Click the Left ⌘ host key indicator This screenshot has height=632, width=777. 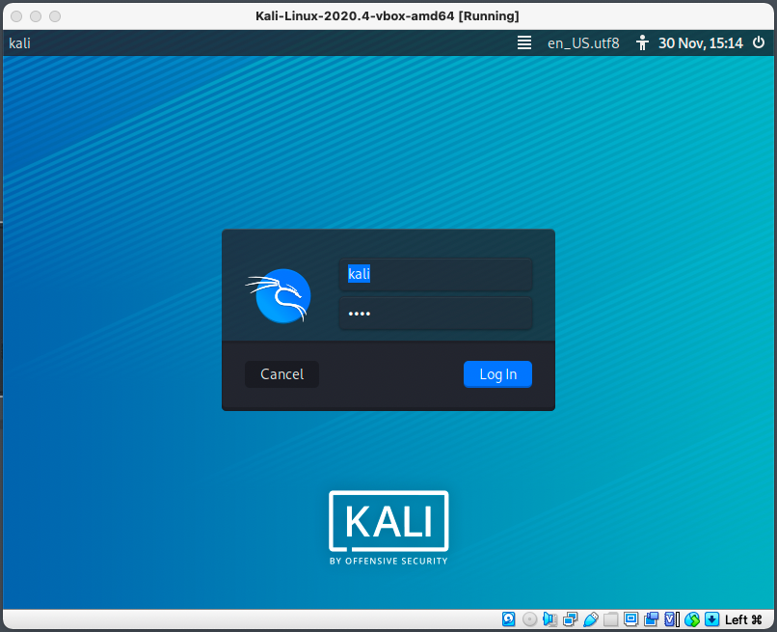coord(743,618)
